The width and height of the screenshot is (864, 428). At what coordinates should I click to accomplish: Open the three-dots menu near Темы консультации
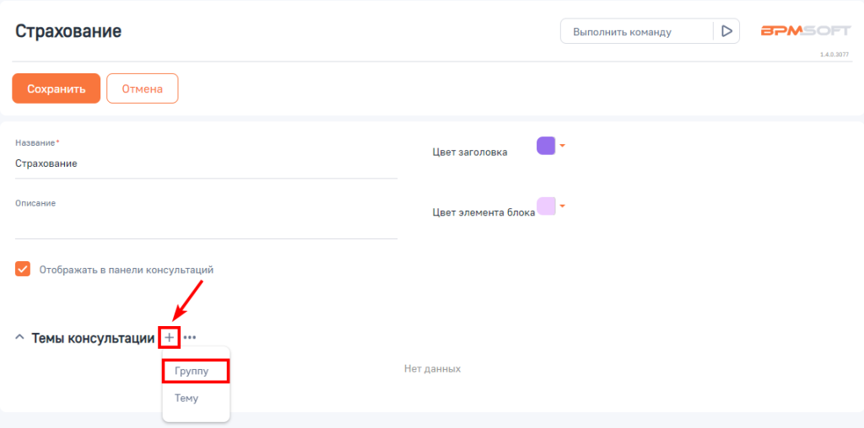point(190,337)
